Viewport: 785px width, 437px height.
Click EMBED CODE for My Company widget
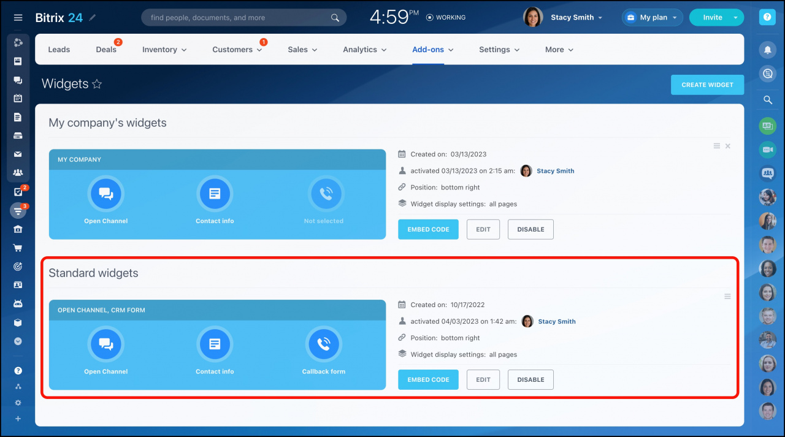(x=428, y=229)
